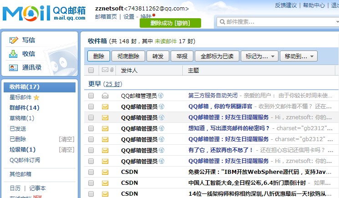Click the mail status column header icon
The height and width of the screenshot is (198, 339).
tap(105, 70)
